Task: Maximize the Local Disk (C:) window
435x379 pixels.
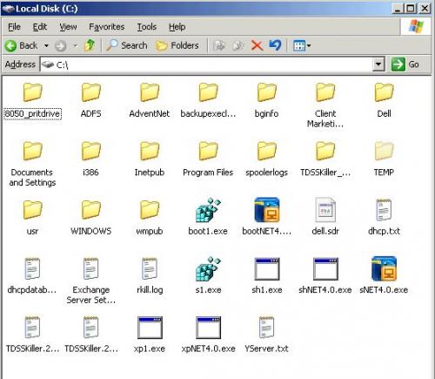Action: pos(411,8)
